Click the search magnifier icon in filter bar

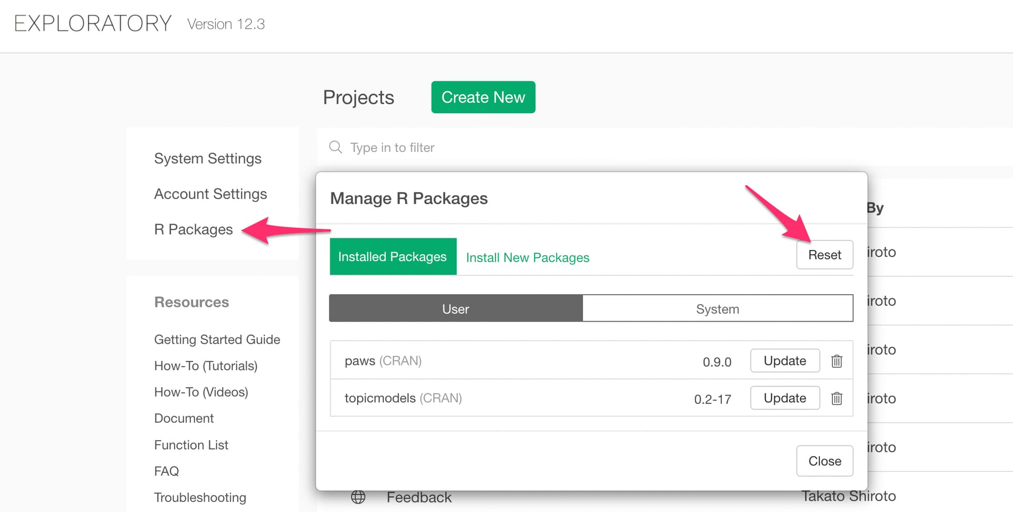336,147
